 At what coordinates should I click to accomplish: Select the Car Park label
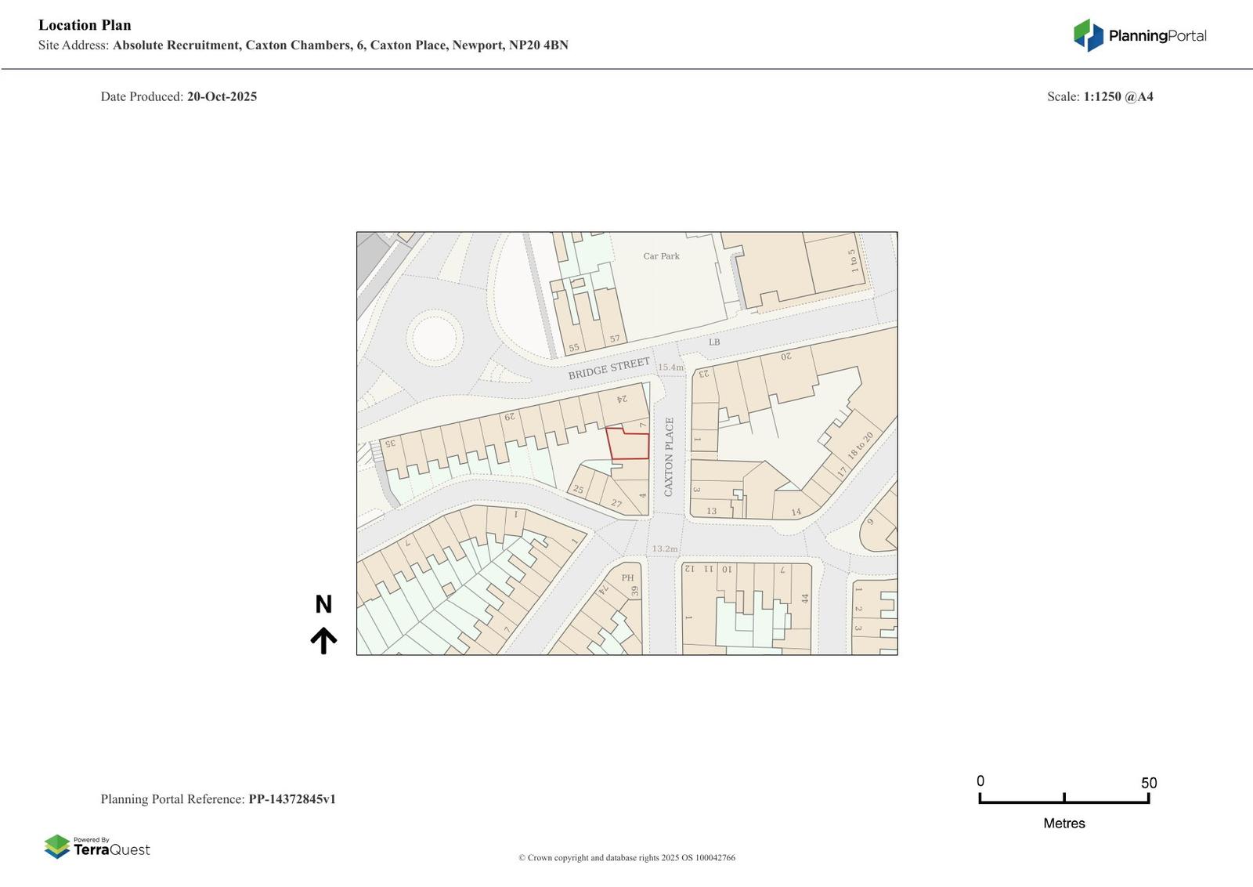click(661, 256)
